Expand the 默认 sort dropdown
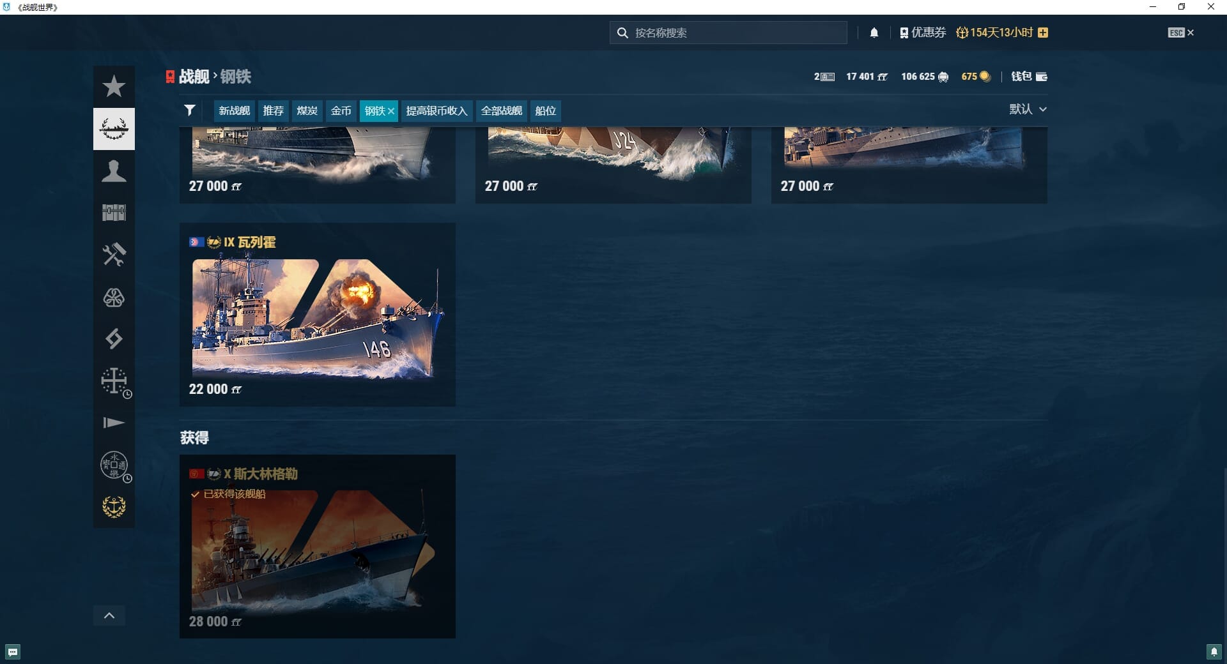 tap(1028, 109)
